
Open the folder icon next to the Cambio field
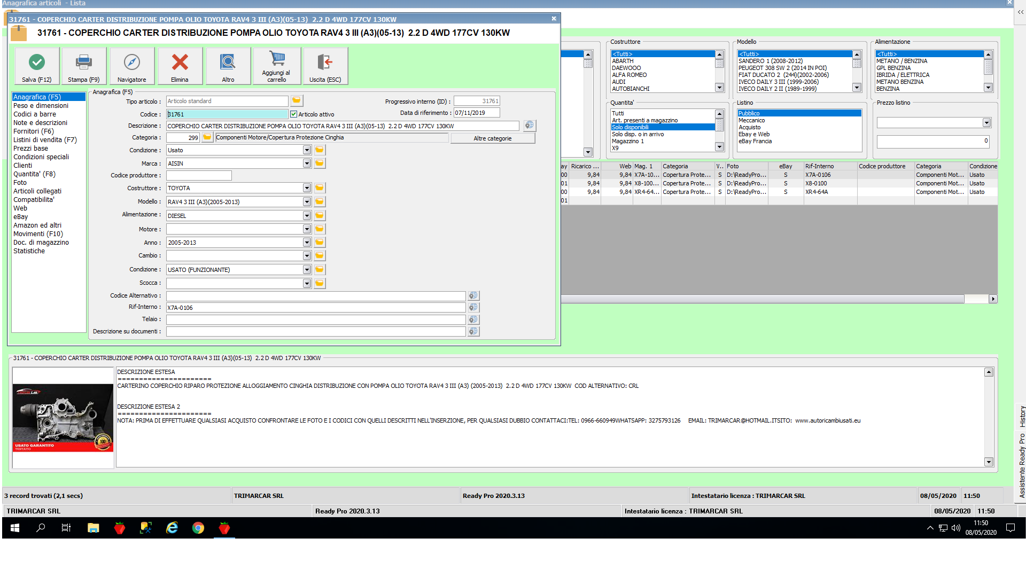click(x=320, y=256)
